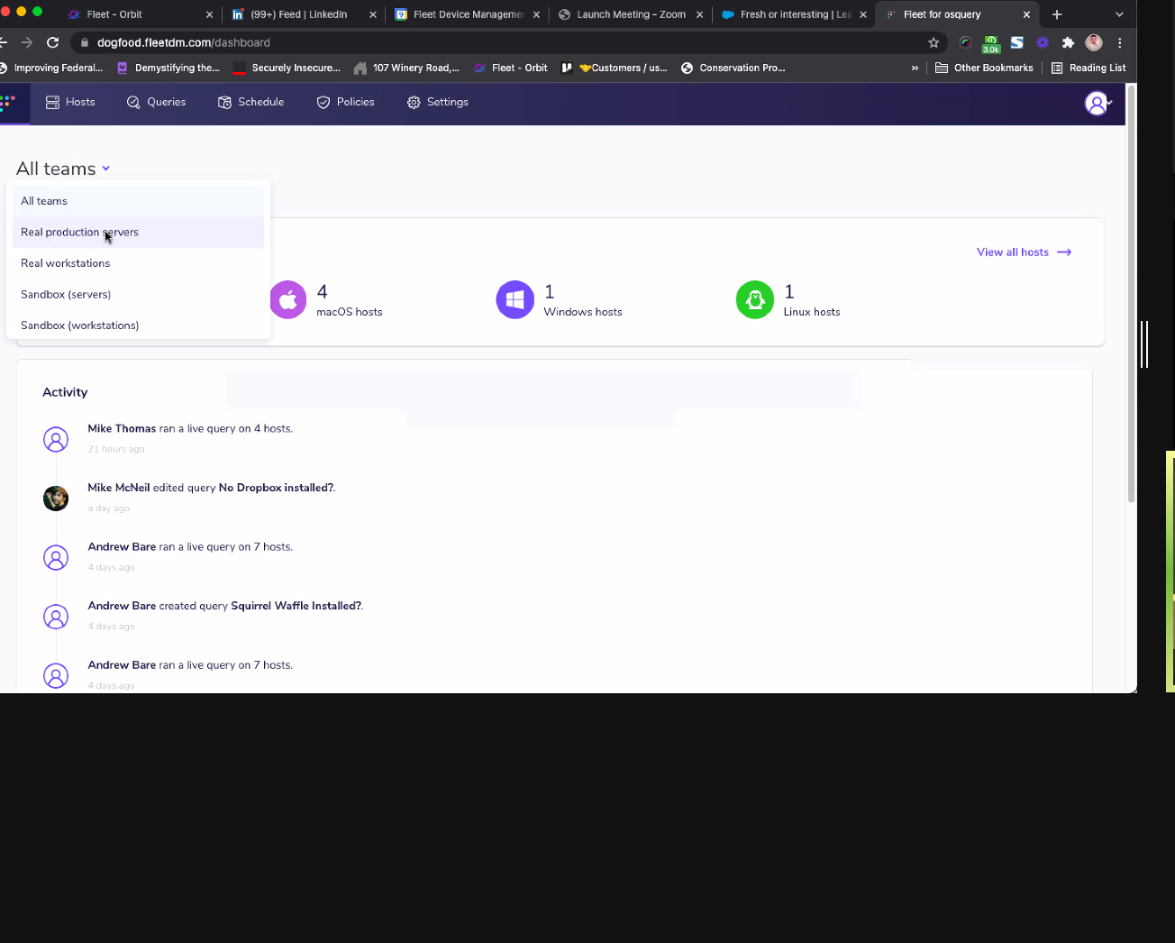Screen dimensions: 1175x943
Task: Open the tab search dropdown arrow
Action: pyautogui.click(x=1119, y=14)
